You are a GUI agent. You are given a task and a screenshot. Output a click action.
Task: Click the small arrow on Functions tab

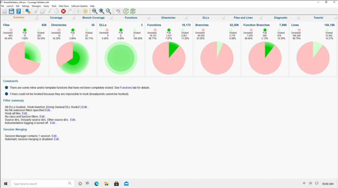(148, 18)
